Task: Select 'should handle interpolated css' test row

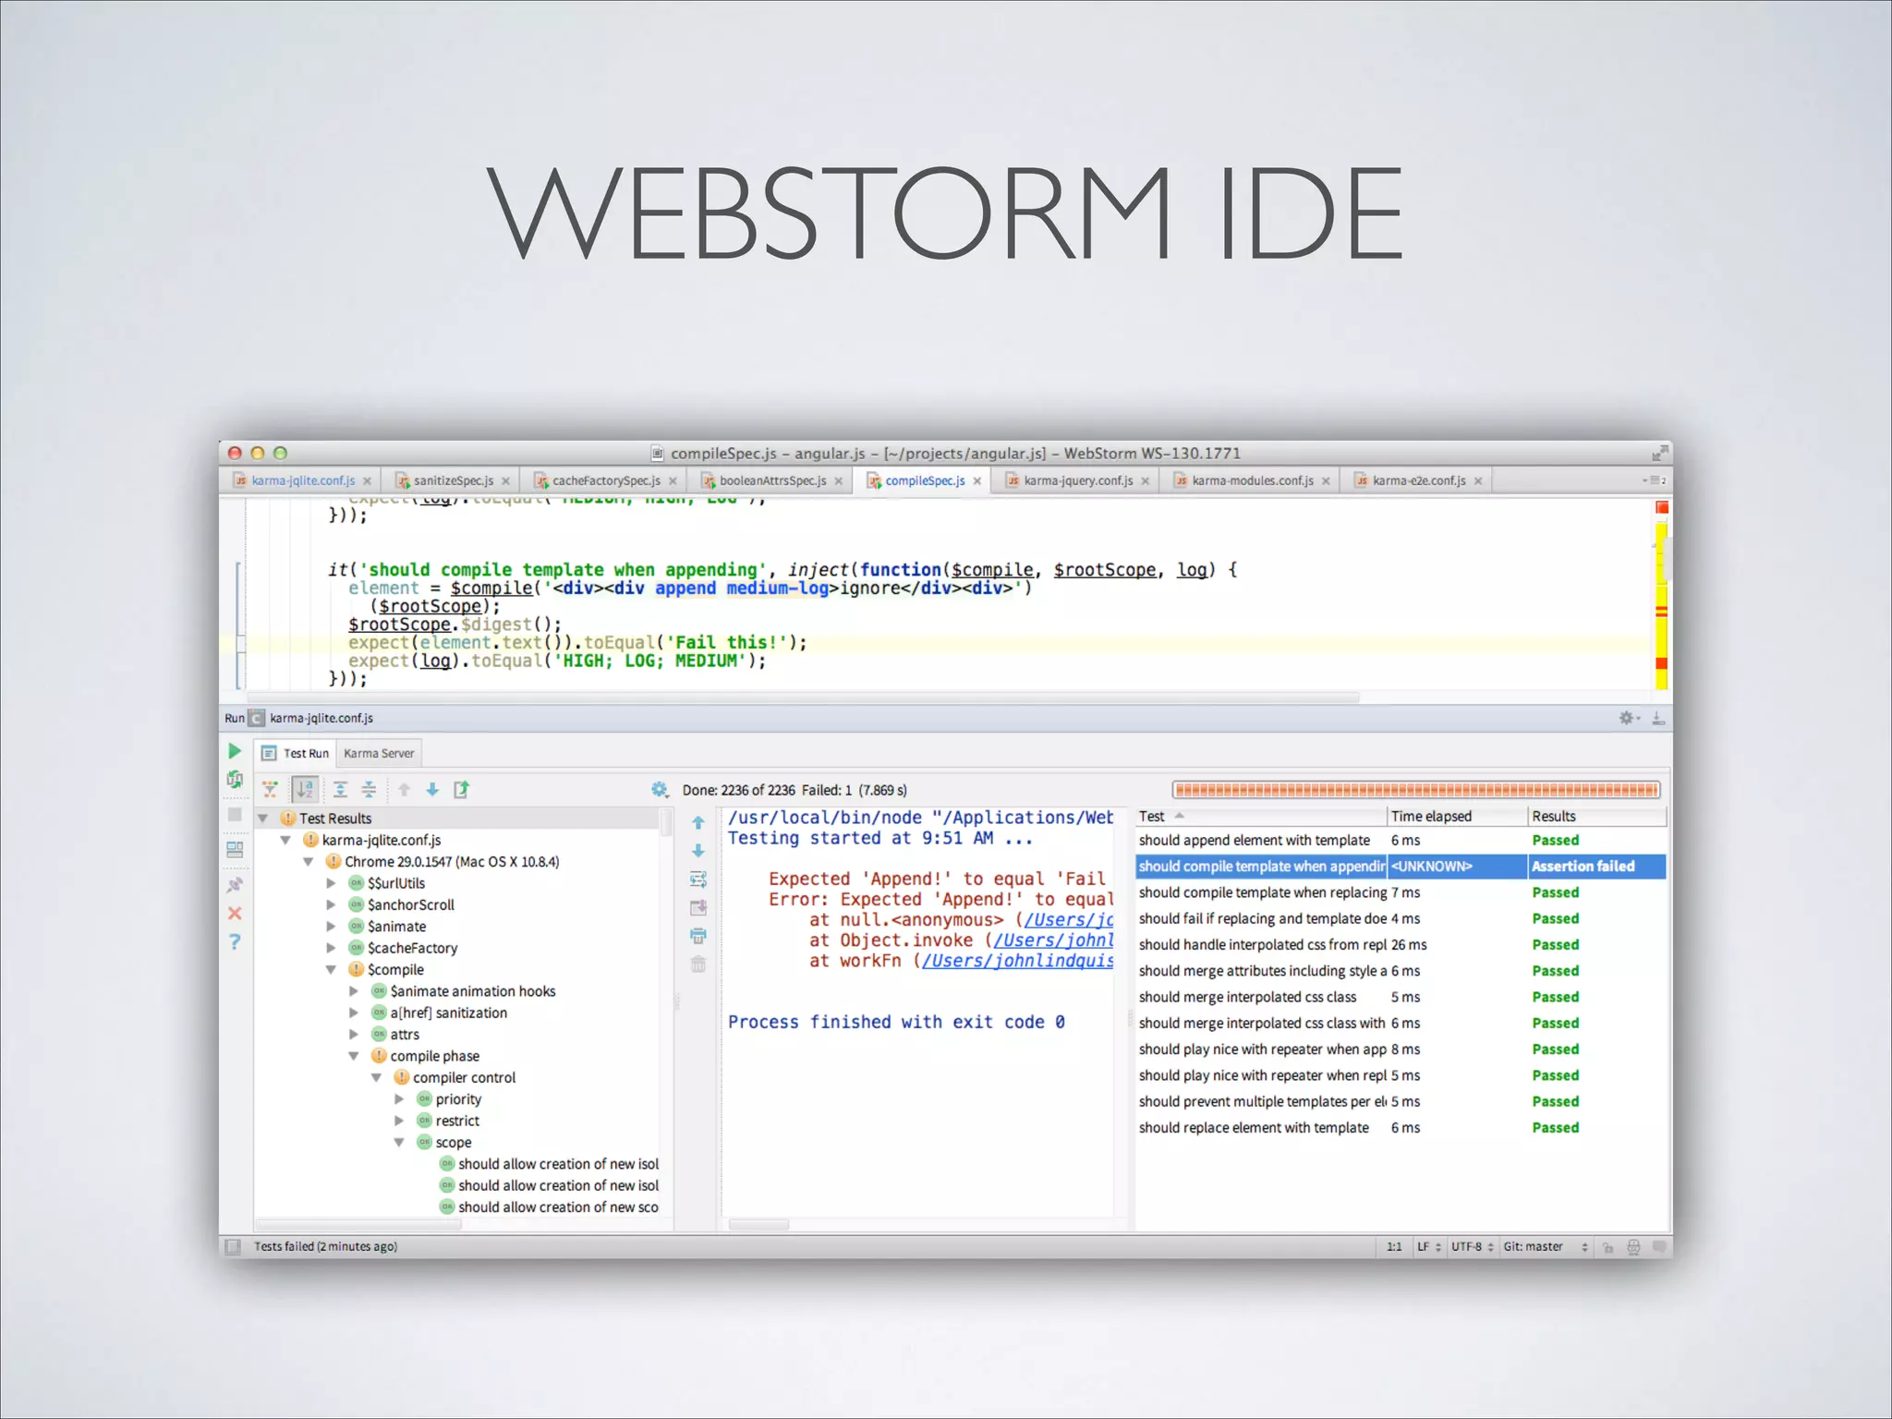Action: click(1401, 945)
